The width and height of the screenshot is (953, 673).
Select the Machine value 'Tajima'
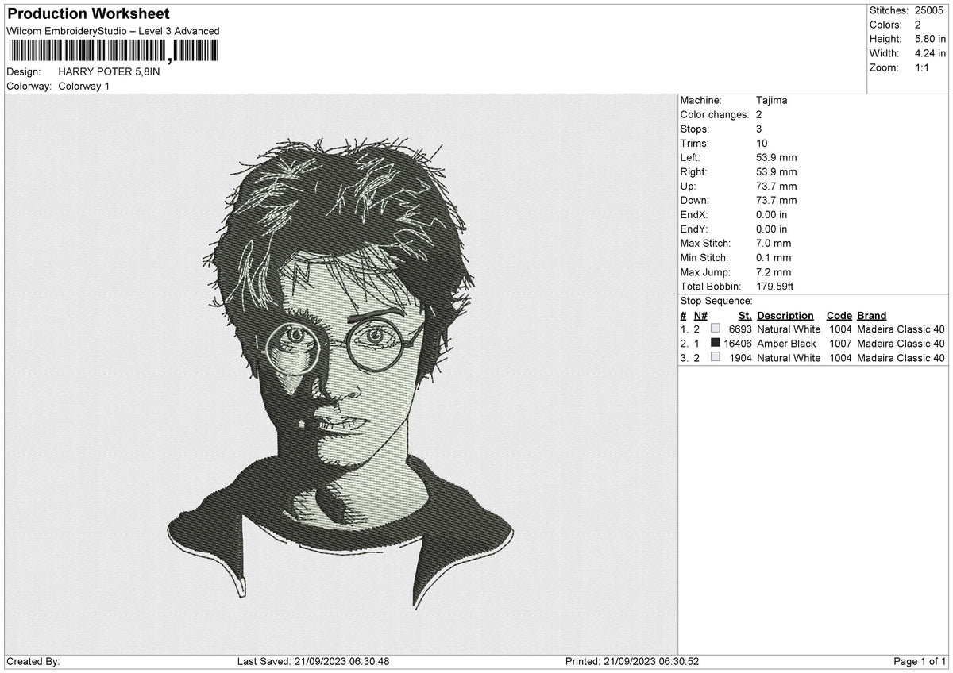click(x=772, y=101)
